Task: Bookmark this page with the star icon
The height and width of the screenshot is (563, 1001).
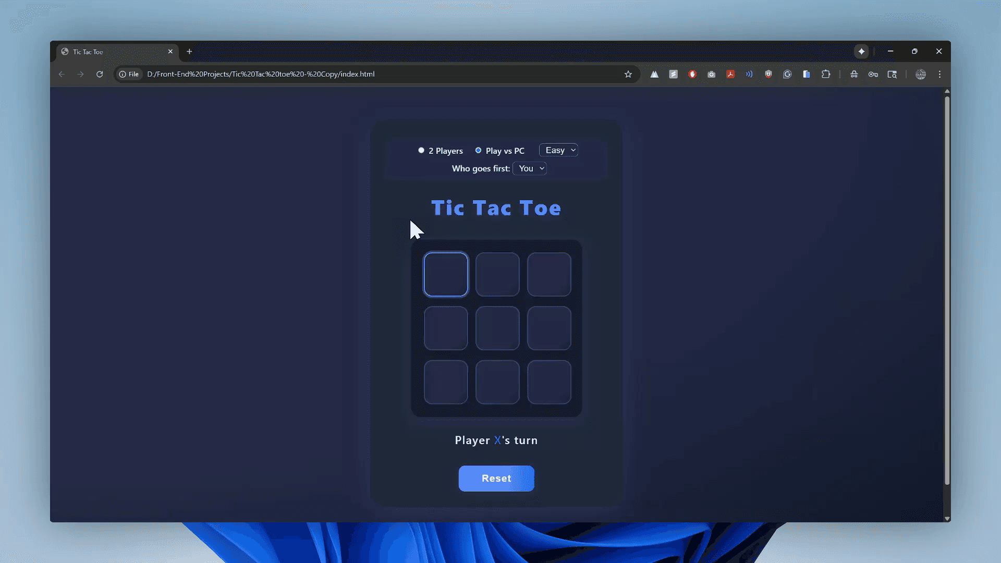Action: coord(628,74)
